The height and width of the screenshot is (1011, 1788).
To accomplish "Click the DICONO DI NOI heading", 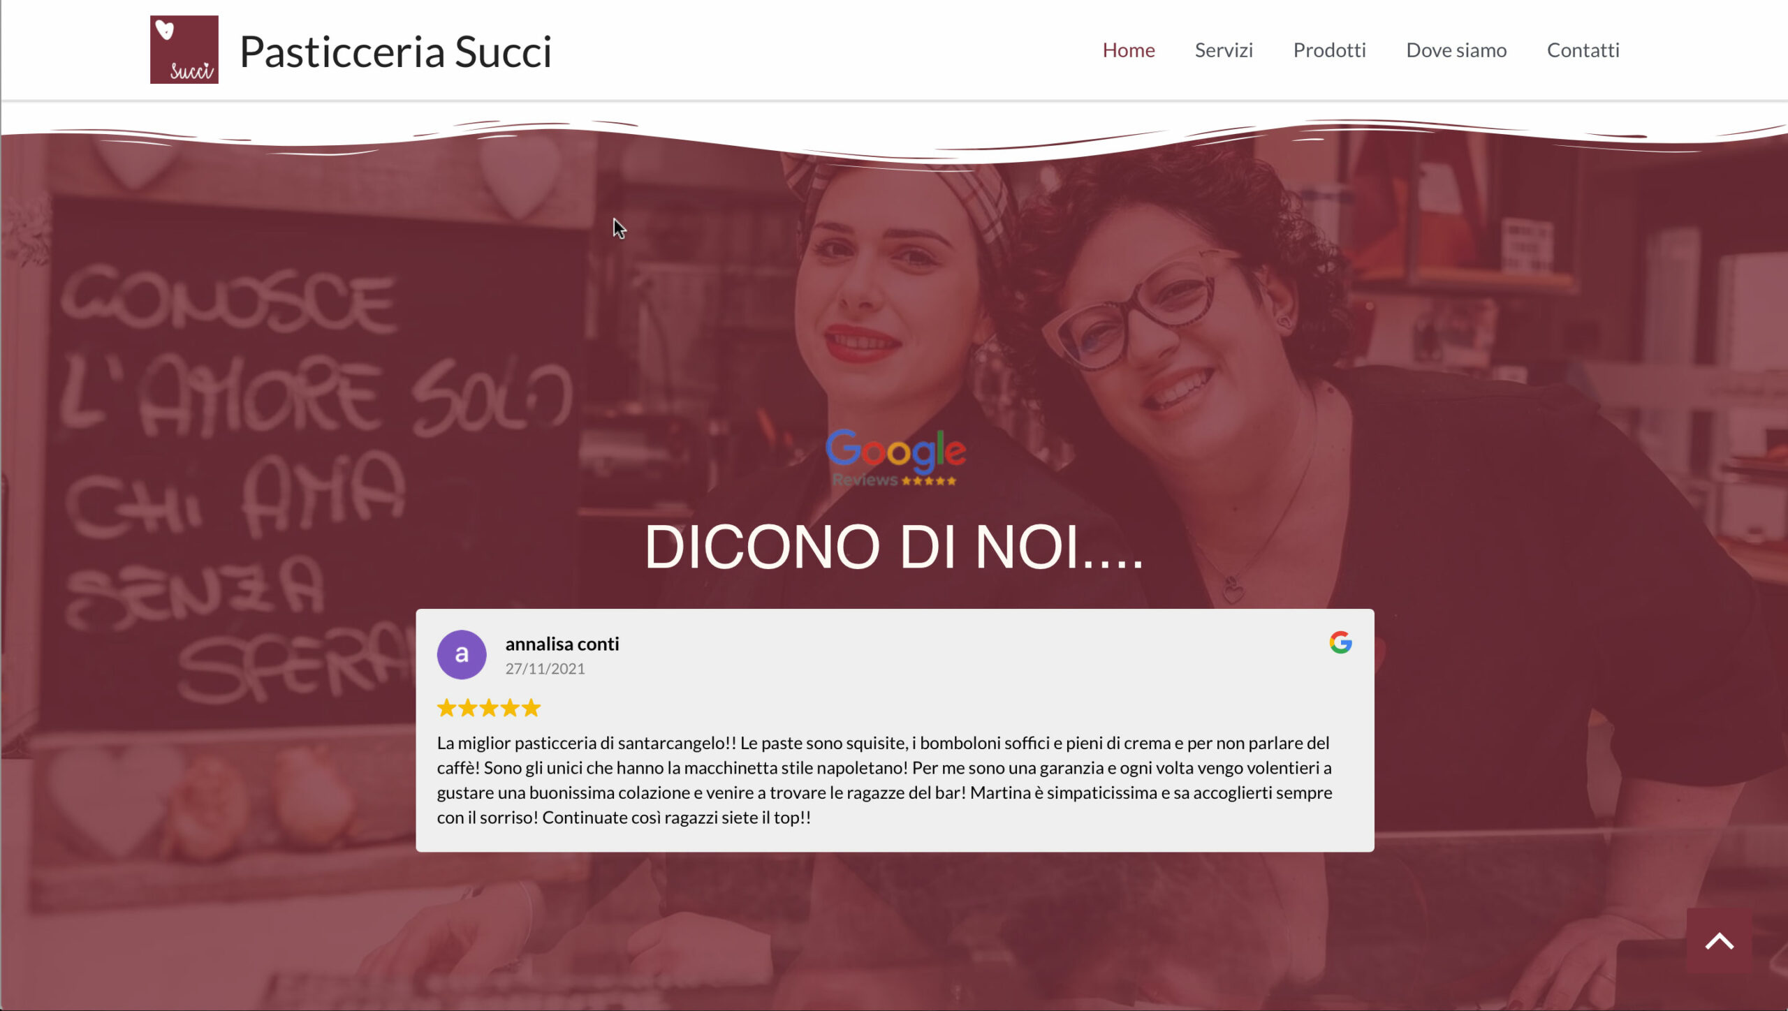I will 894,547.
